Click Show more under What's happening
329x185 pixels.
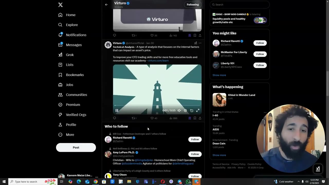pyautogui.click(x=219, y=155)
